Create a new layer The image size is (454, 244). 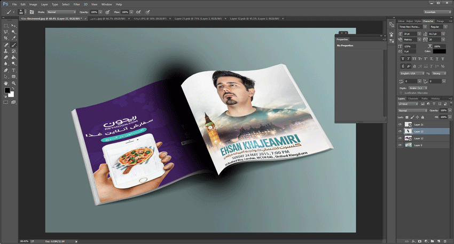(439, 241)
